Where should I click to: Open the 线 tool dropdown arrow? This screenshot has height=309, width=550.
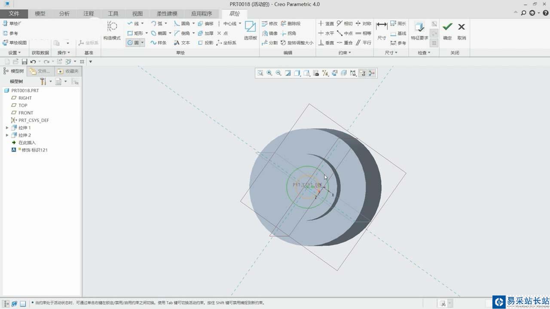coord(143,24)
